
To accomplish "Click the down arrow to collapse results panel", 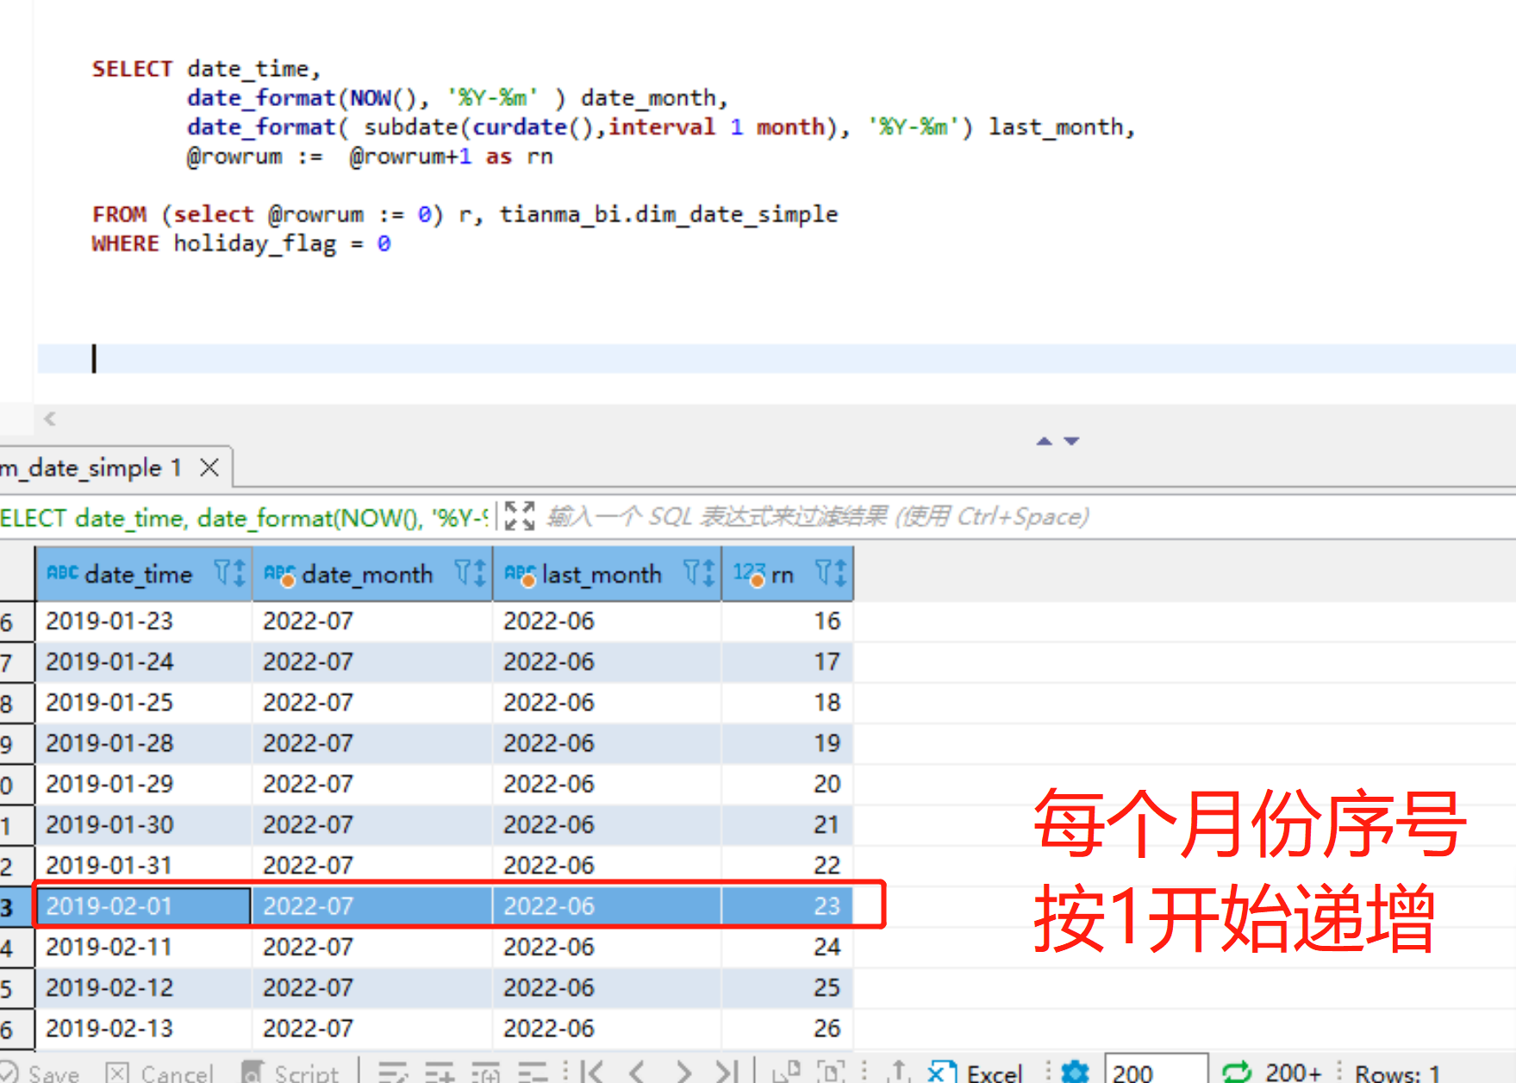I will click(x=1071, y=441).
